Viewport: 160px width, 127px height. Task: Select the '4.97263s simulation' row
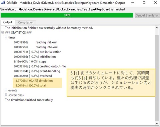coord(34,81)
